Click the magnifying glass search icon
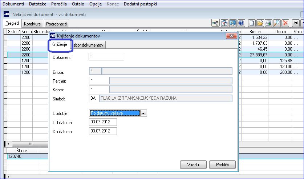 point(277,23)
